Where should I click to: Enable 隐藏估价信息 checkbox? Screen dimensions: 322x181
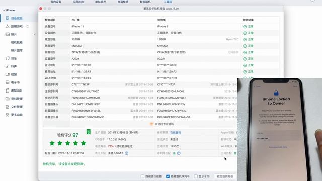[x=143, y=176]
